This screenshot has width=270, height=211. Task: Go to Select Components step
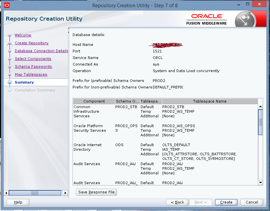(x=33, y=59)
